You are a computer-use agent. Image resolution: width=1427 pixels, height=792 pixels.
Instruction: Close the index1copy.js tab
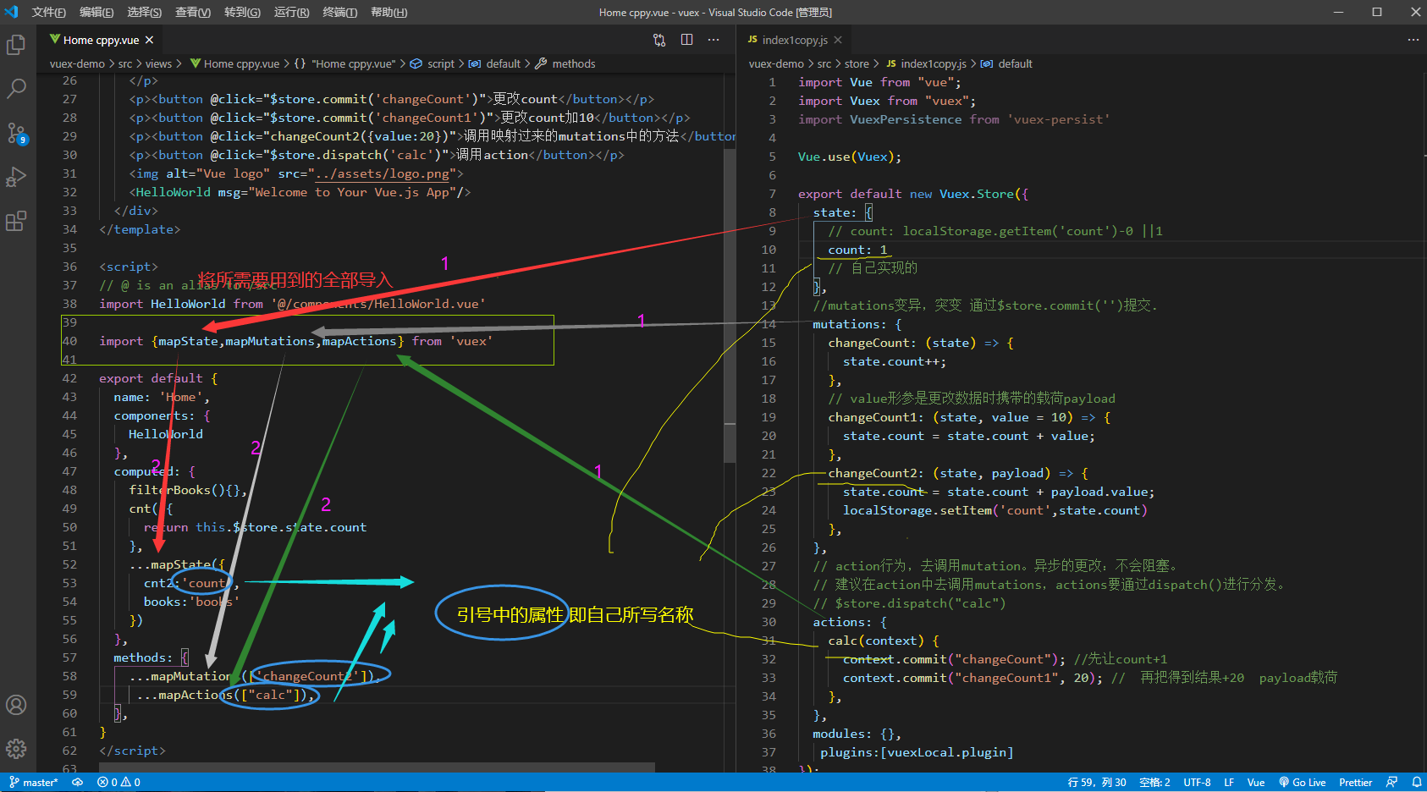[838, 40]
